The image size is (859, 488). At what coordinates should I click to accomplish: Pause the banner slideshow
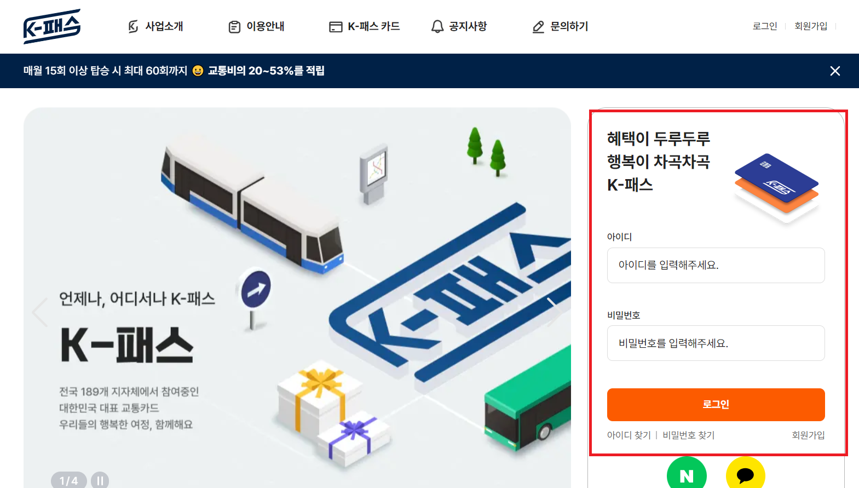100,480
